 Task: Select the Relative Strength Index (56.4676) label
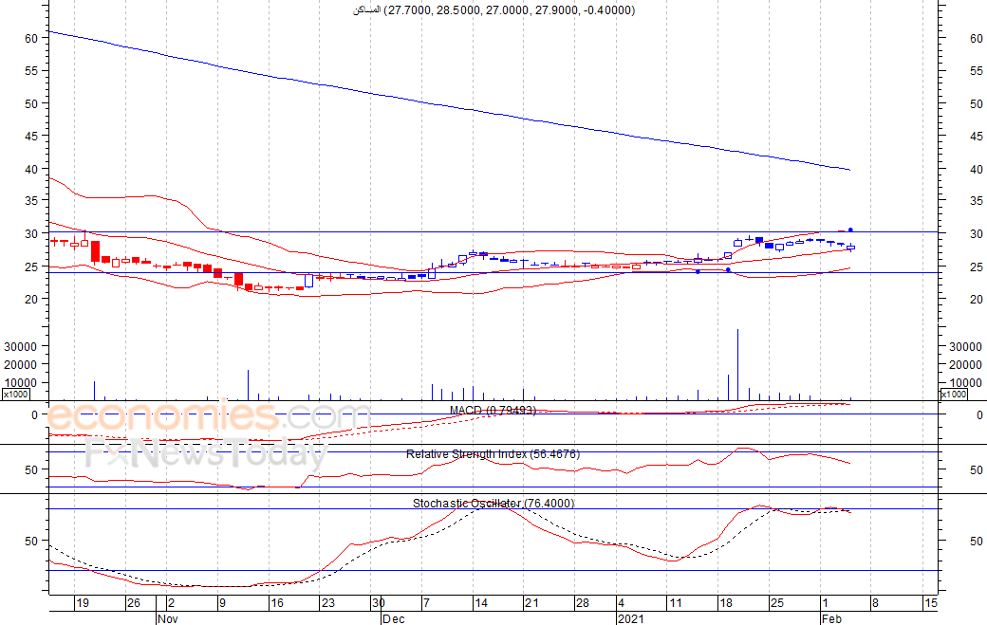point(493,454)
